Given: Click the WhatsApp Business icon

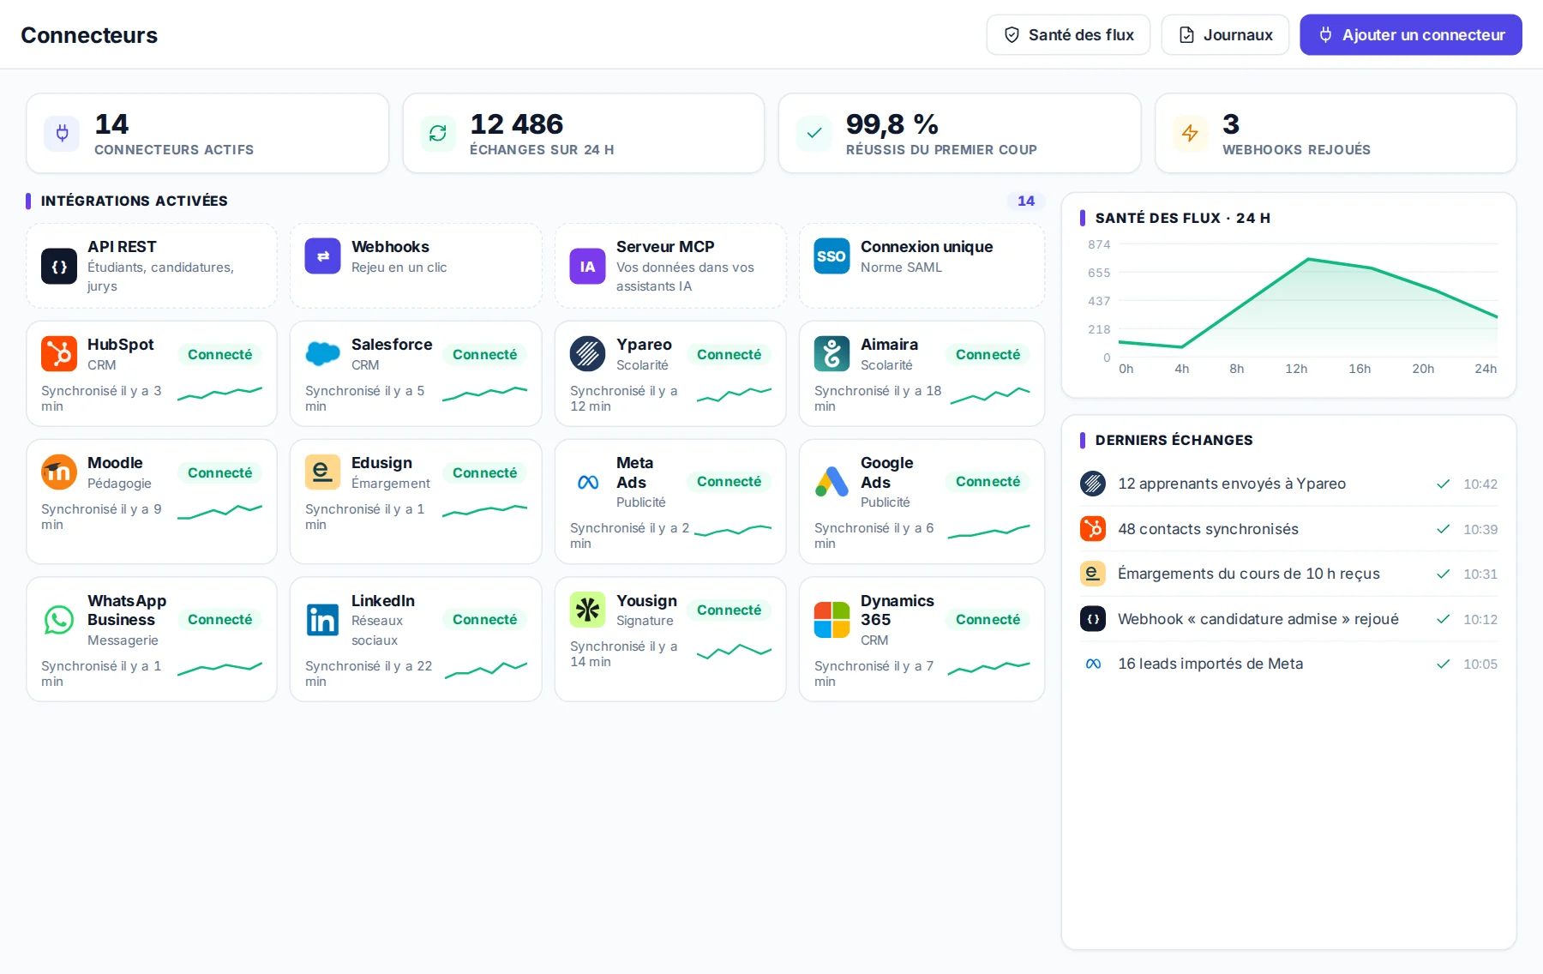Looking at the screenshot, I should [x=59, y=620].
